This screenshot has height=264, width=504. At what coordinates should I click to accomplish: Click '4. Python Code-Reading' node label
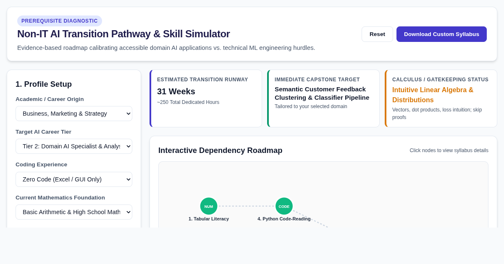[284, 219]
